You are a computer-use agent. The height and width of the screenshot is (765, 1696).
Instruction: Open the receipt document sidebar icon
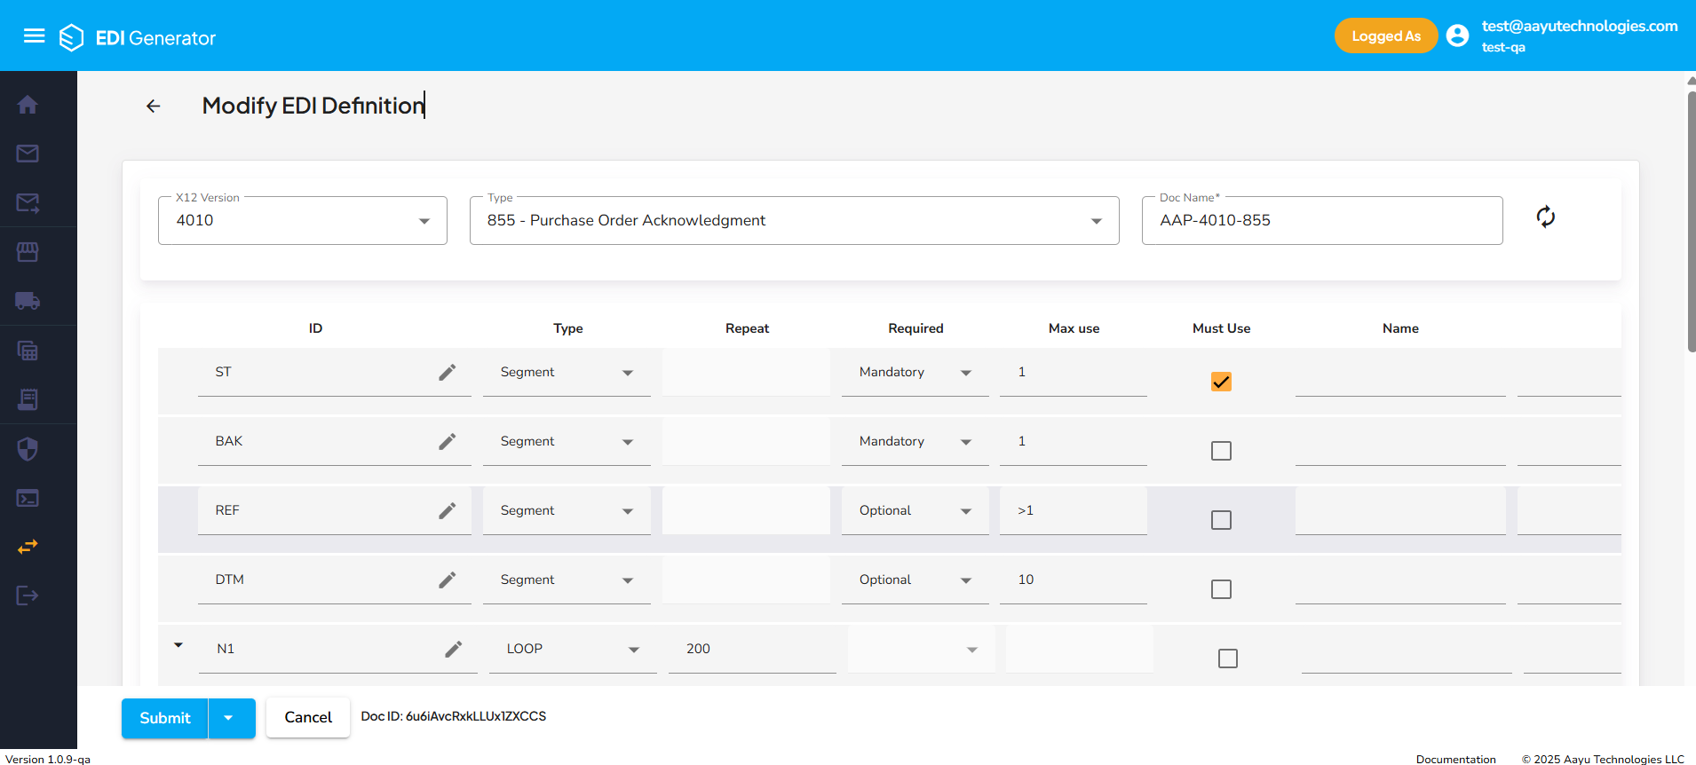28,399
